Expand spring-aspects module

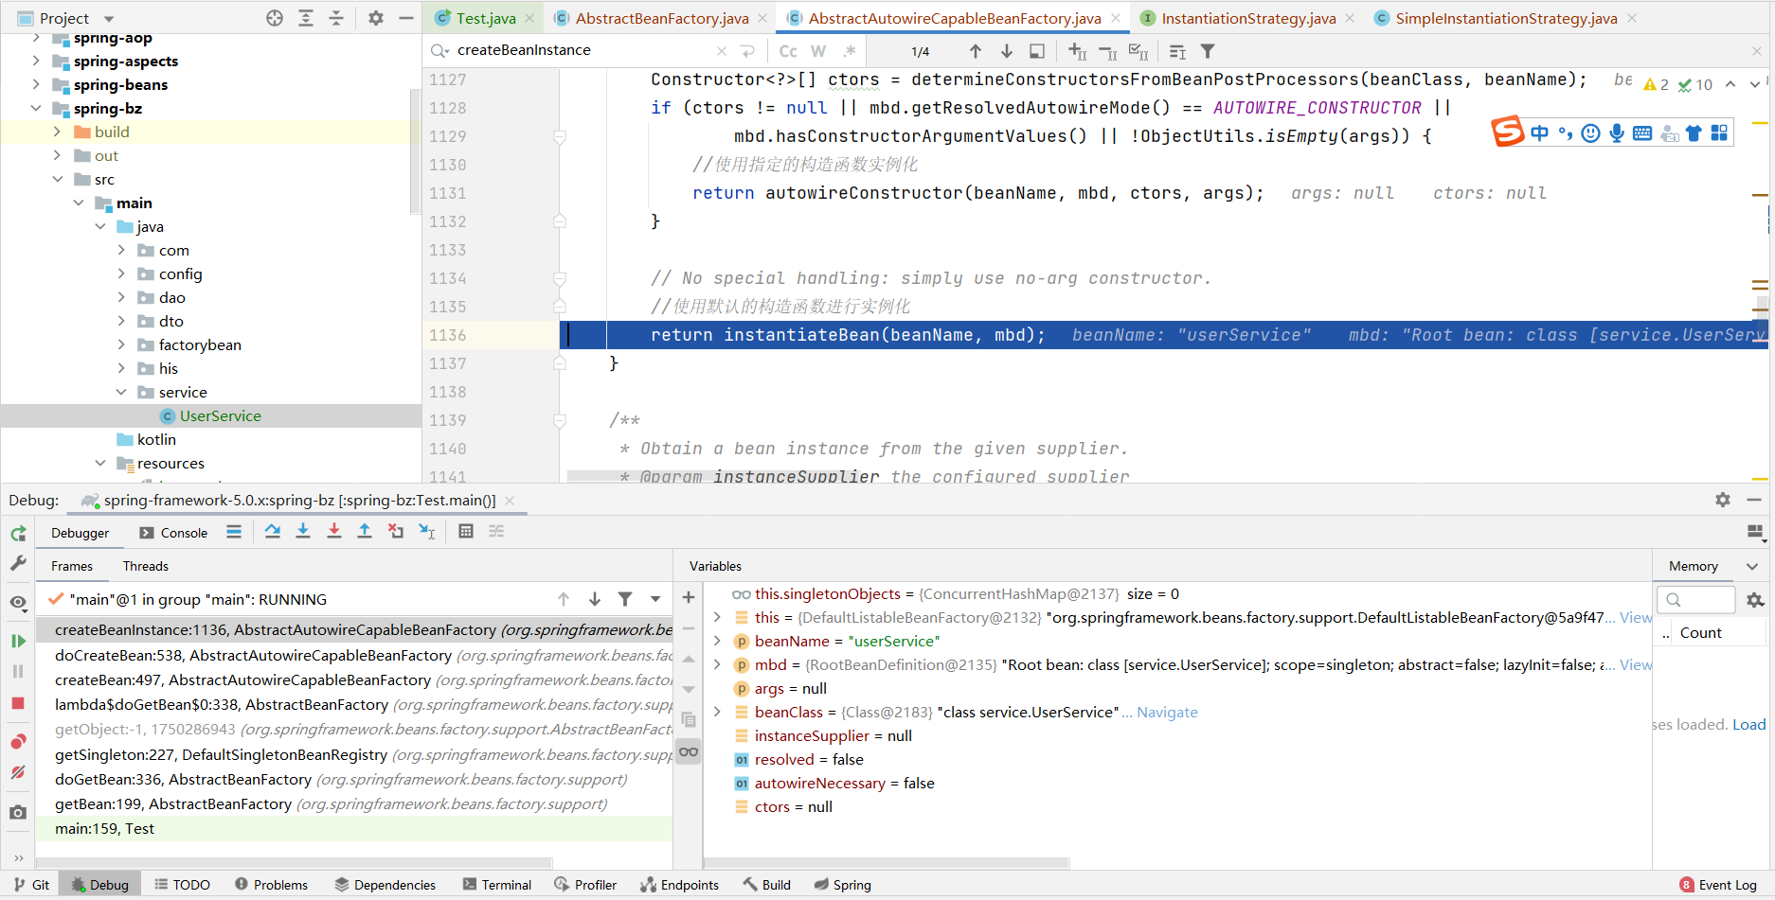tap(36, 61)
